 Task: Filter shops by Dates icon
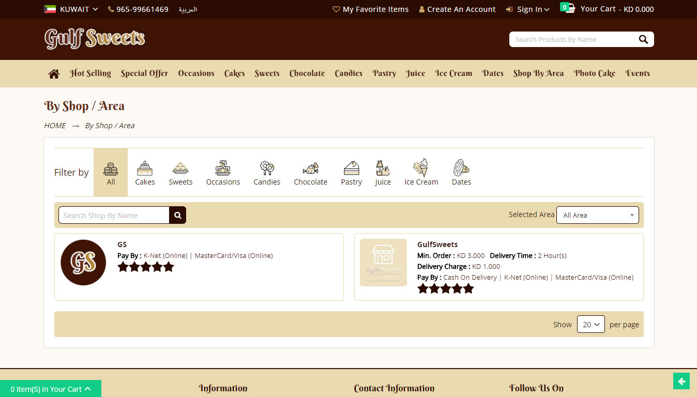[x=461, y=169]
